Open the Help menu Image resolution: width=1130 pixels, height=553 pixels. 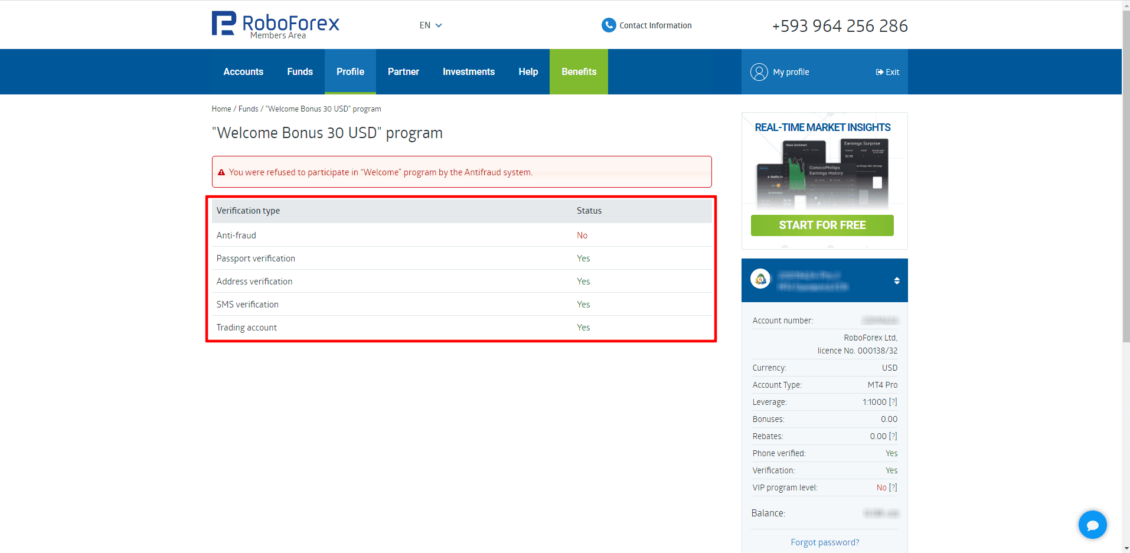point(528,71)
